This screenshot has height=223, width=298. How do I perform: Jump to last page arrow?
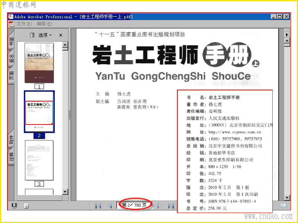point(171,206)
